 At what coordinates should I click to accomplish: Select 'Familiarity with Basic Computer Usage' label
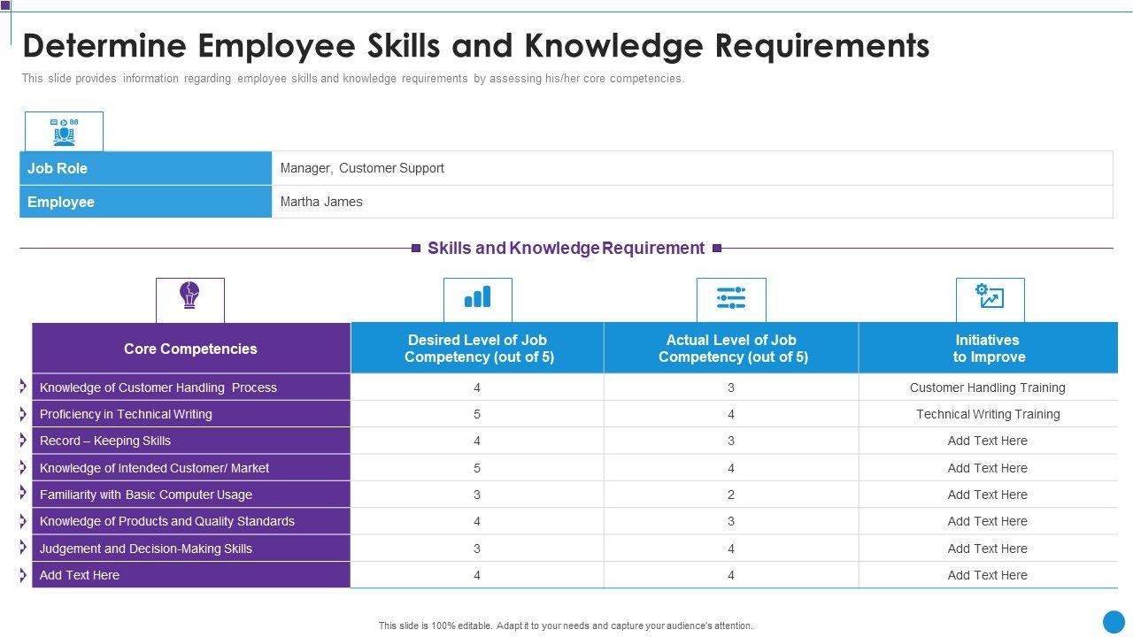point(146,495)
